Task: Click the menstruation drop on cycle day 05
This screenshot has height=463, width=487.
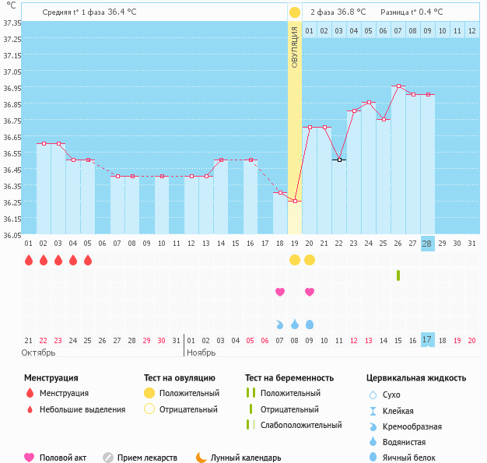Action: (x=88, y=260)
